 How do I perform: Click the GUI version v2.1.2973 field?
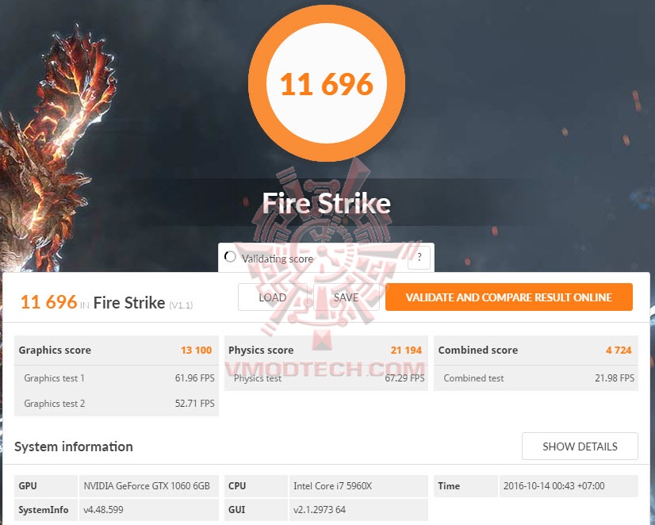(358, 510)
